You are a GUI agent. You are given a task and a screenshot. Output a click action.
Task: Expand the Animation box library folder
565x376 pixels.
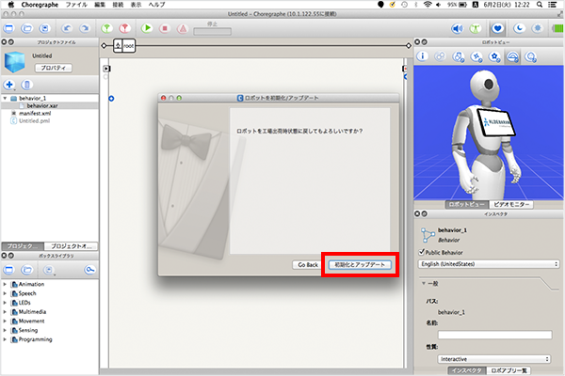coord(6,283)
